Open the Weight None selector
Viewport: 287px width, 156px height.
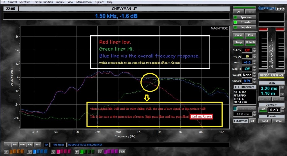click(x=247, y=75)
